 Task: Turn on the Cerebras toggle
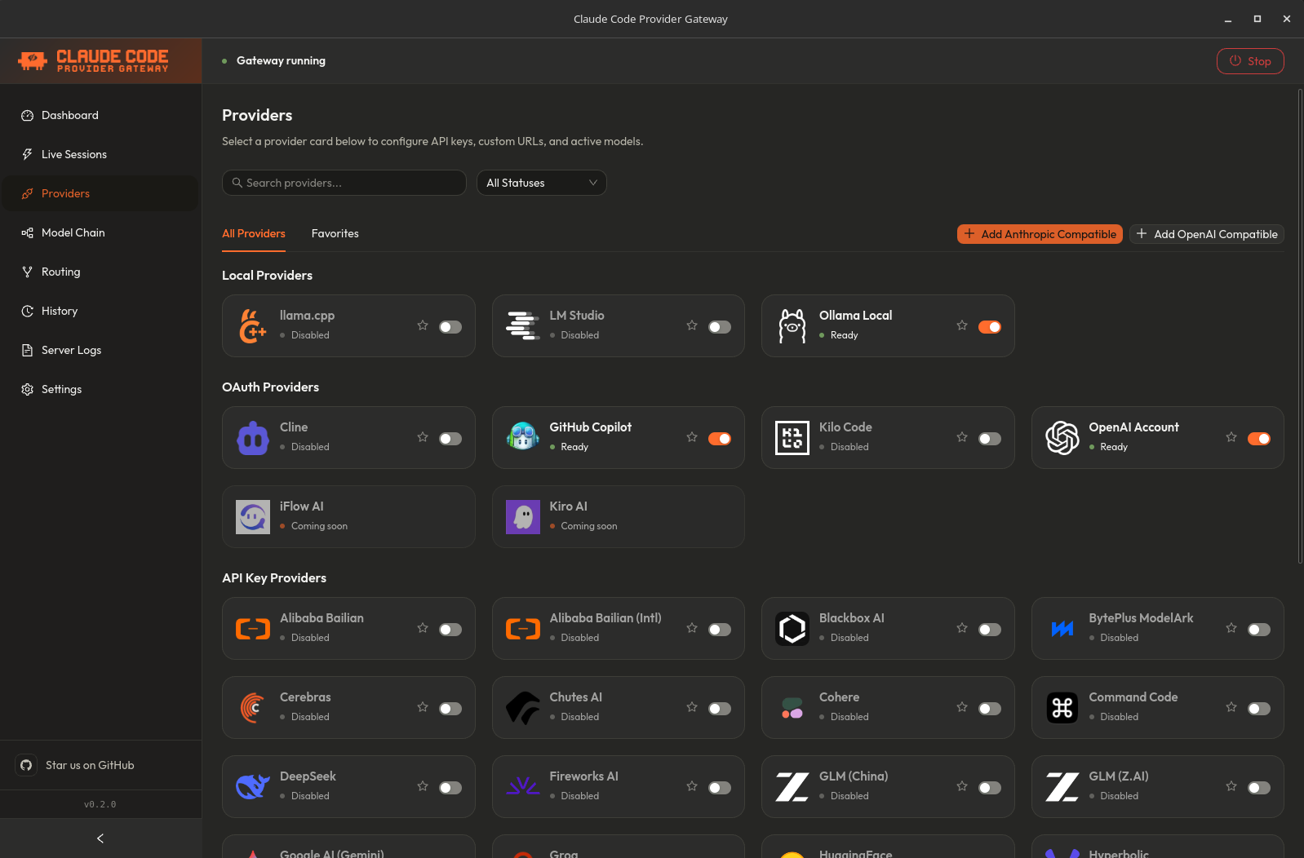[450, 709]
